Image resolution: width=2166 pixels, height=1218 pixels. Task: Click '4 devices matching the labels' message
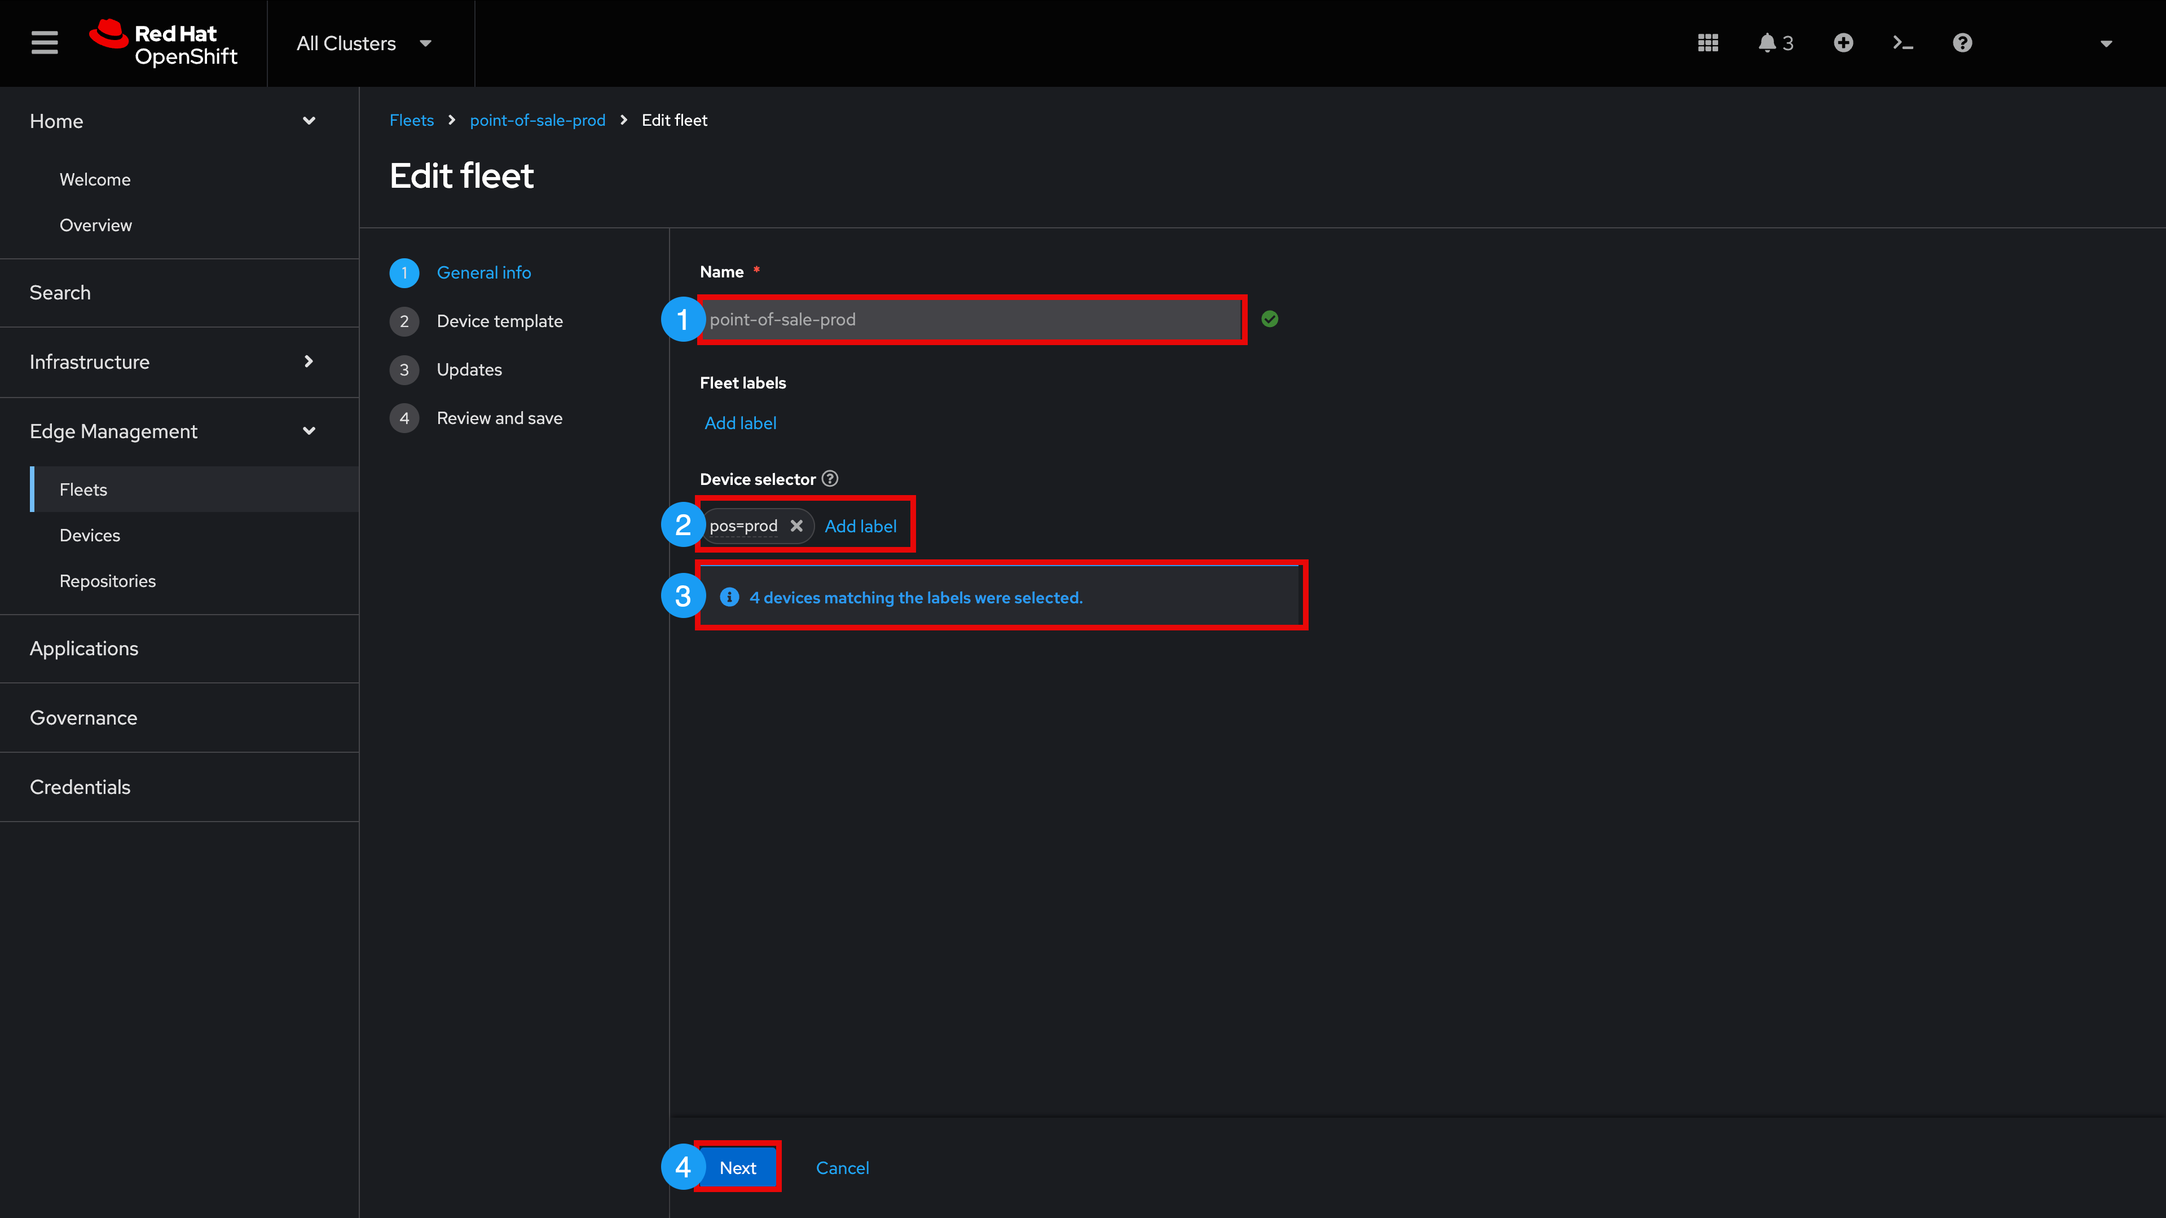click(x=915, y=598)
